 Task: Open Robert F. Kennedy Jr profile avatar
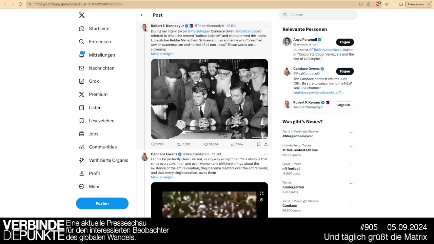coord(145,28)
